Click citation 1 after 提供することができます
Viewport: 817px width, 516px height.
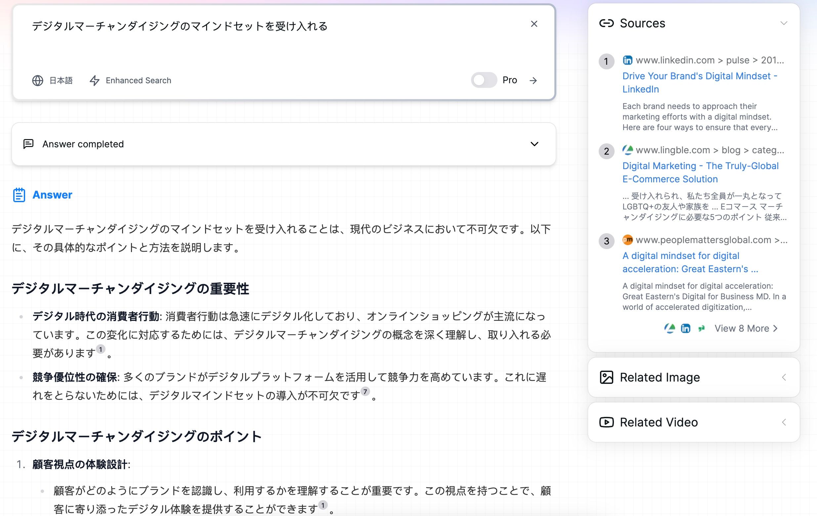[x=322, y=505]
